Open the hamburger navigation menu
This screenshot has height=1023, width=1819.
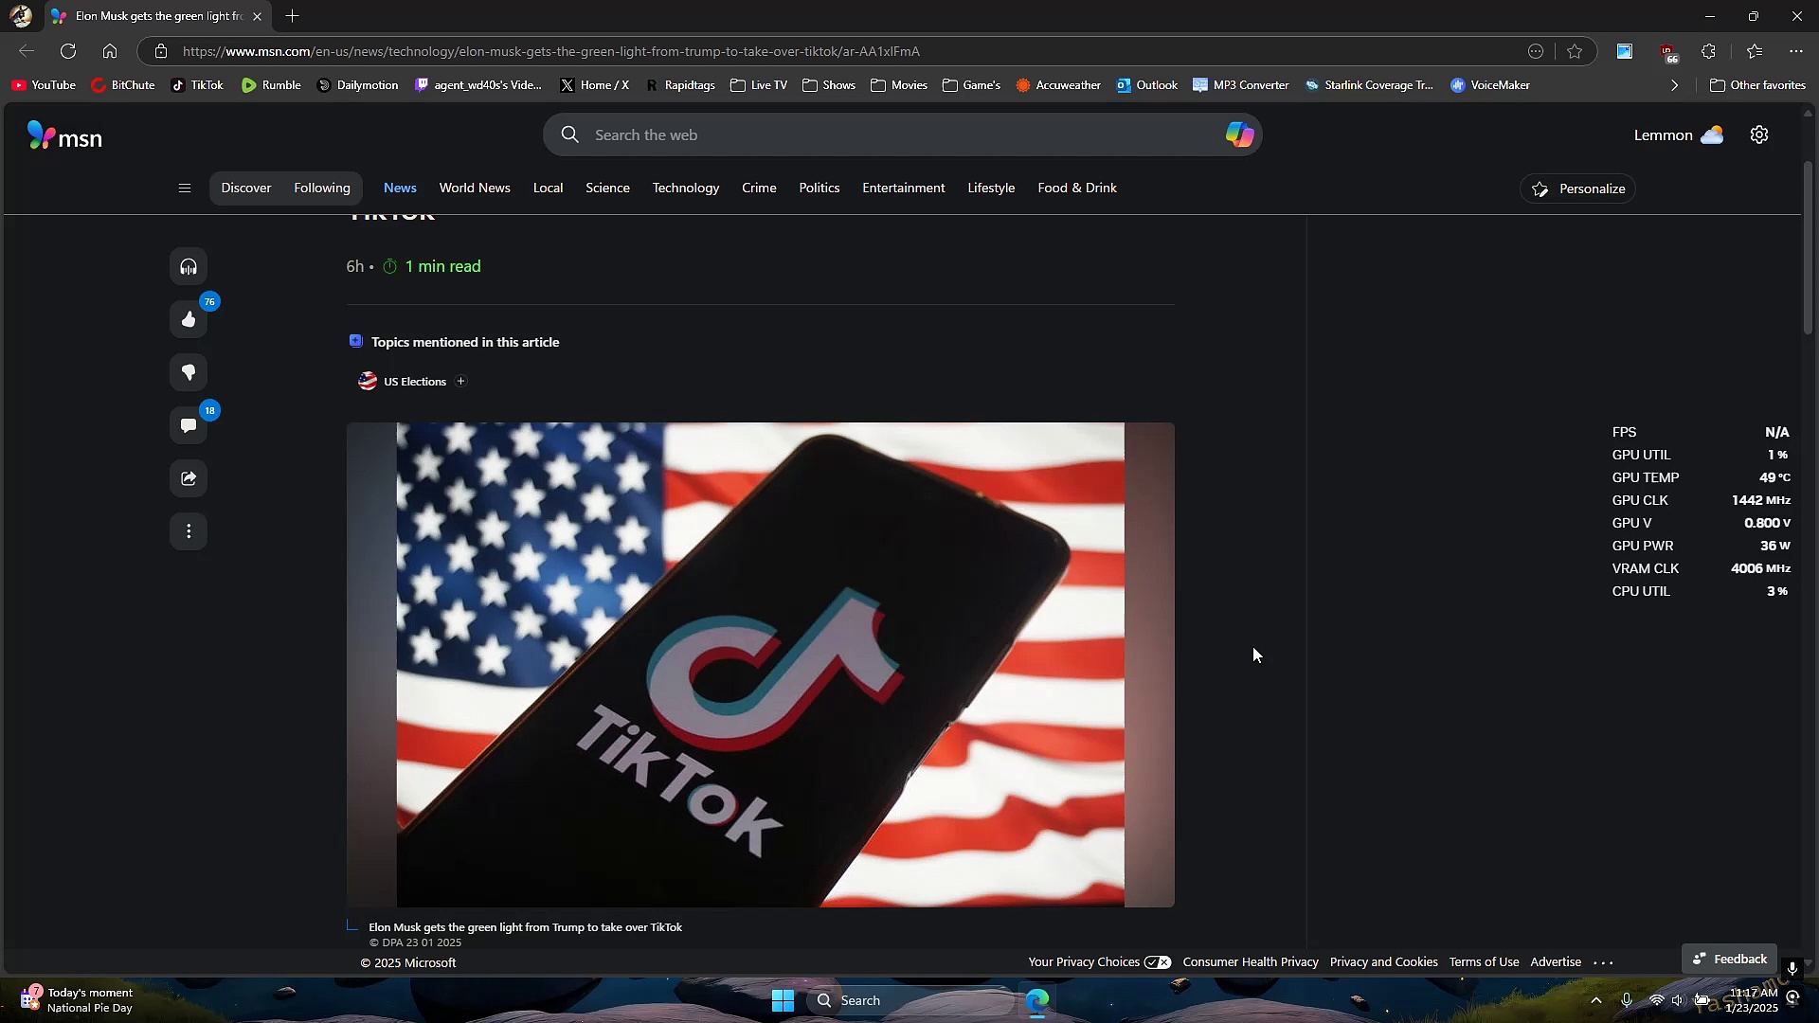click(x=185, y=188)
